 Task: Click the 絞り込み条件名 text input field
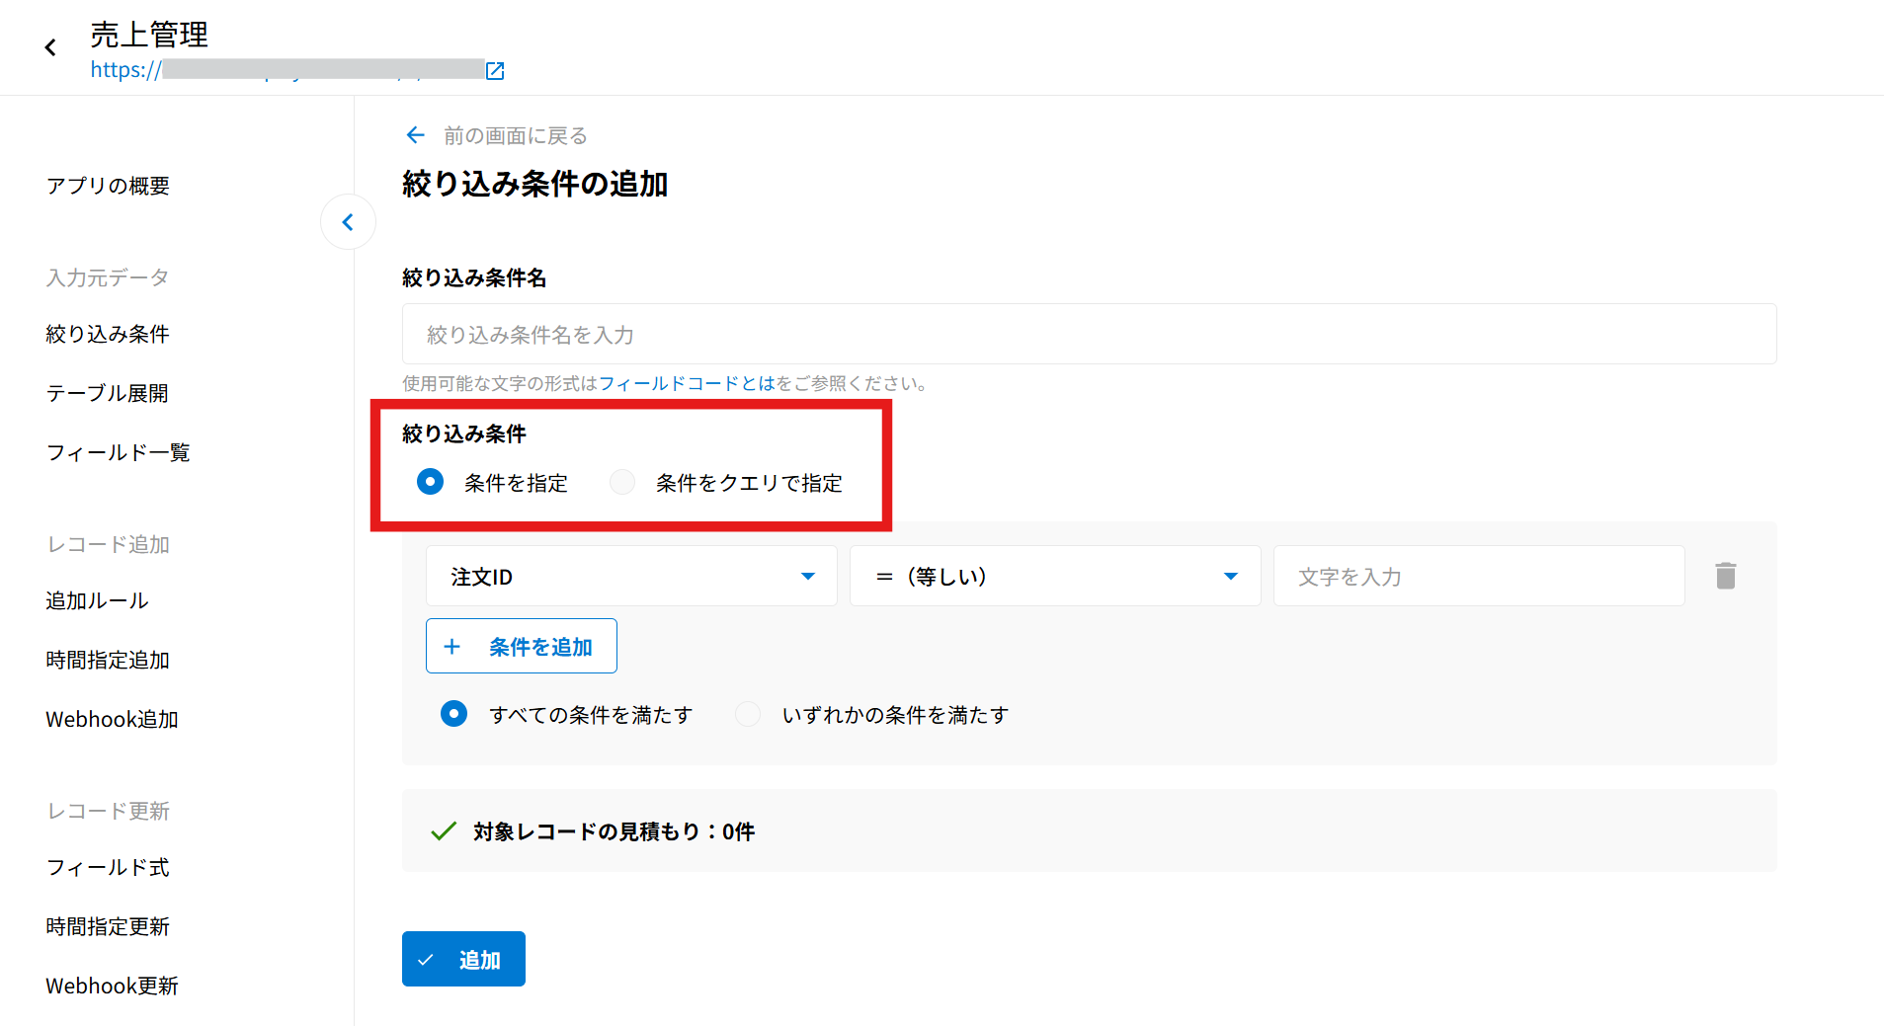pos(1089,334)
